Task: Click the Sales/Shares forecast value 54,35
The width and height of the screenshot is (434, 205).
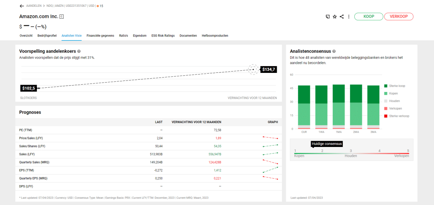Action: coord(217,146)
